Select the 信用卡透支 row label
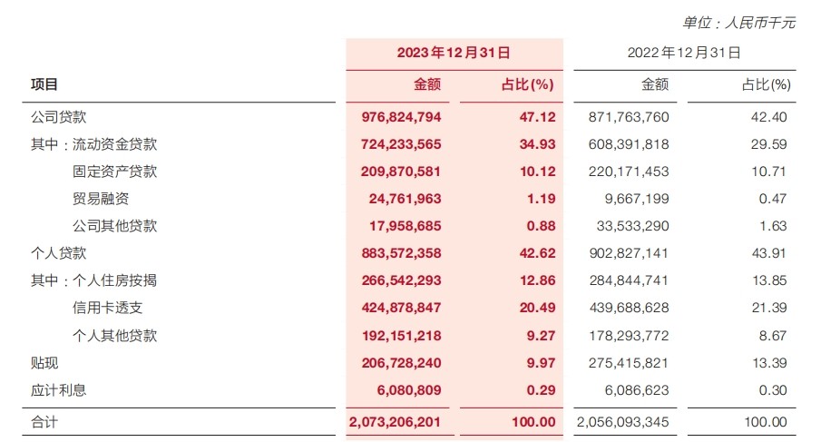This screenshot has height=442, width=821. point(107,308)
